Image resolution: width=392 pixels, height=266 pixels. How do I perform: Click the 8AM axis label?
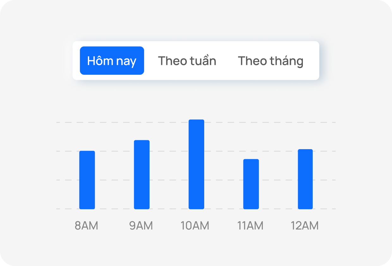[x=87, y=225]
